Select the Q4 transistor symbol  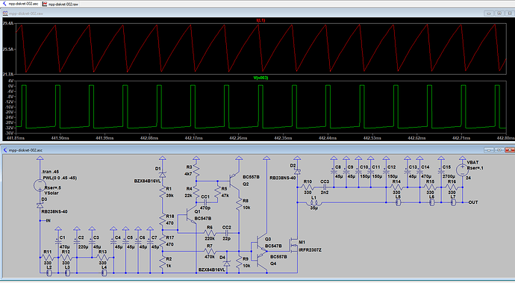pyautogui.click(x=262, y=260)
